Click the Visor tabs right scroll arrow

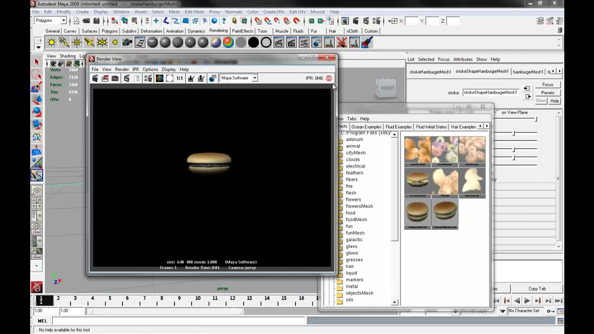(x=487, y=126)
